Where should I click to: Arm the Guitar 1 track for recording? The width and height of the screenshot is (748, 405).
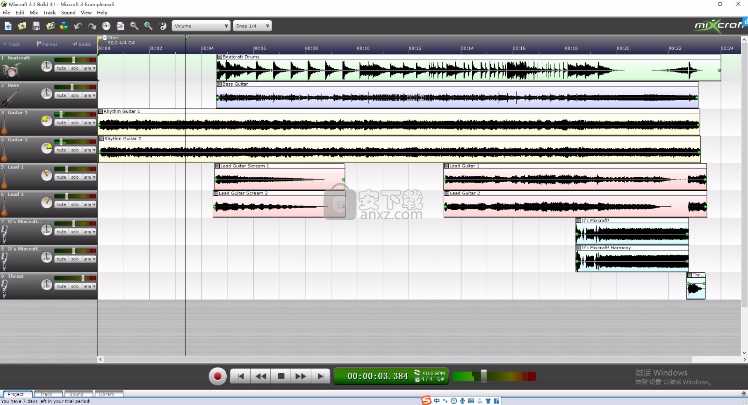pos(87,123)
